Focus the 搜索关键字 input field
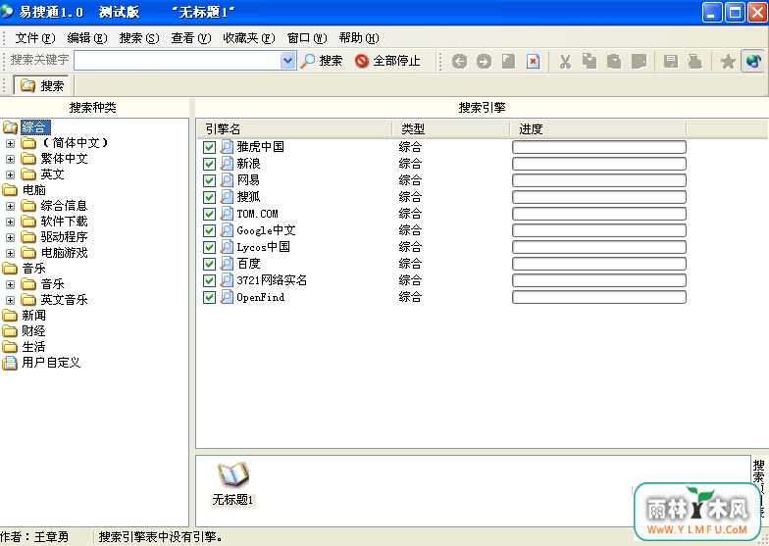 (178, 61)
